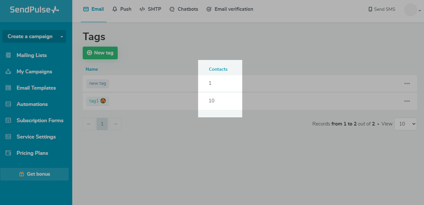This screenshot has height=205, width=424.
Task: Sort by the Contacts column header
Action: (218, 69)
